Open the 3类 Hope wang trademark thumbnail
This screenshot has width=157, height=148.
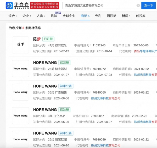[20, 115]
